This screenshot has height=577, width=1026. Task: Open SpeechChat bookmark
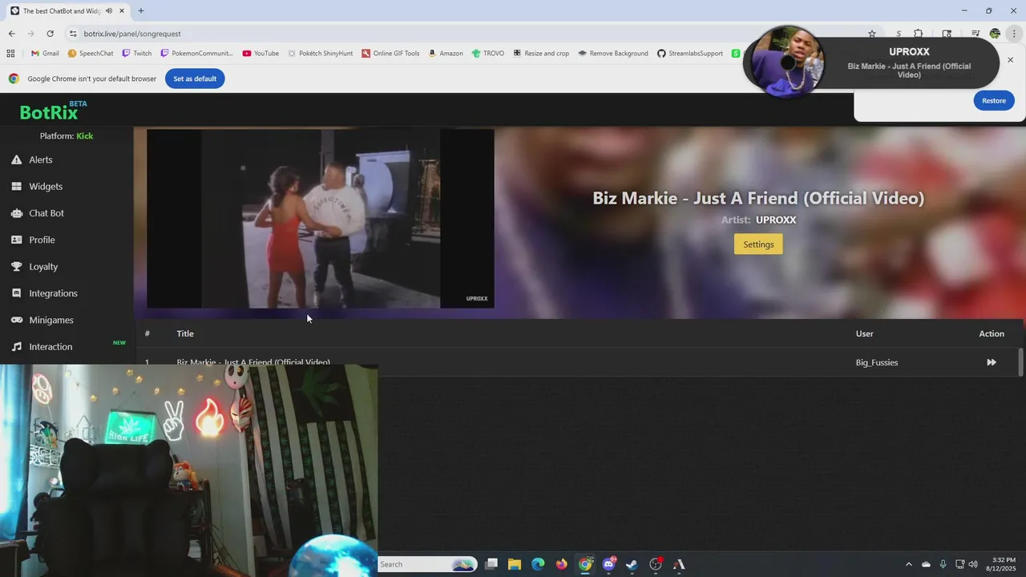(x=91, y=54)
